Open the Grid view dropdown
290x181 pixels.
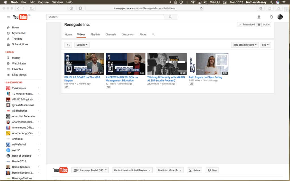265,45
